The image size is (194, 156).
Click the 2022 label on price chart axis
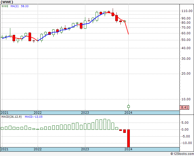38,113
